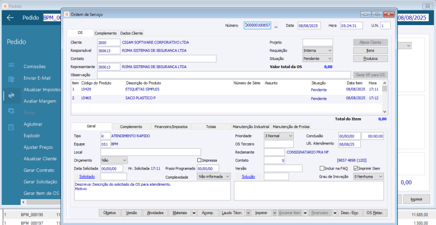
Task: Enable the Incluir na FAQ checkbox
Action: point(322,168)
